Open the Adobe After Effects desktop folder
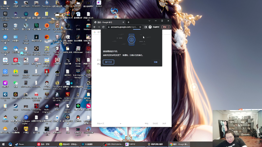This screenshot has height=147, width=262. [x=5, y=5]
